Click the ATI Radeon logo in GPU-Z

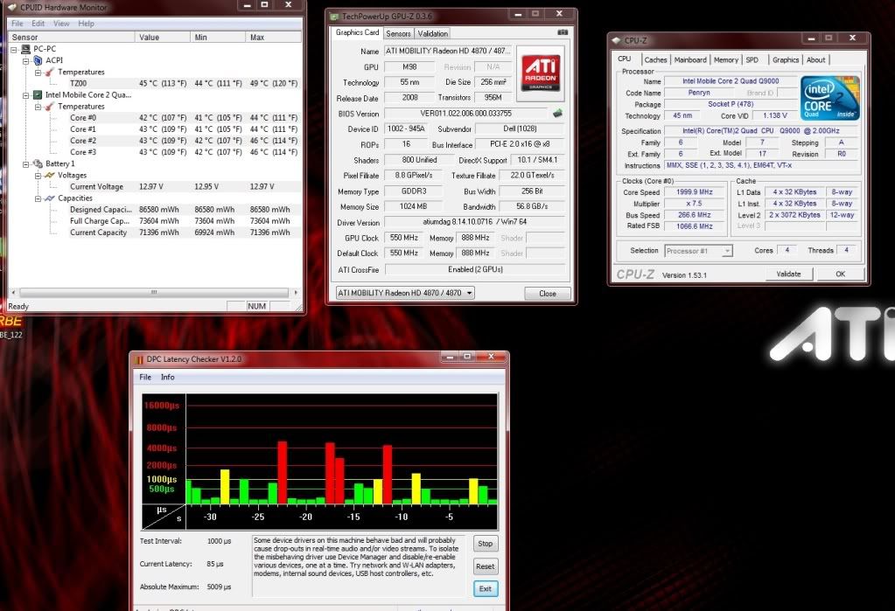(x=540, y=73)
